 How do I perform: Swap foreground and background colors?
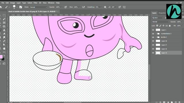coord(4,56)
